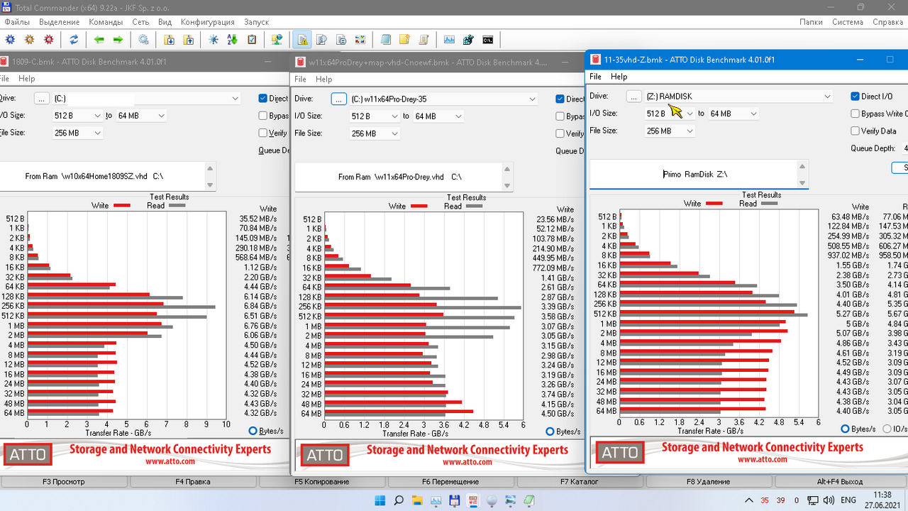The image size is (908, 511).
Task: Go back with the green left arrow
Action: pos(99,40)
